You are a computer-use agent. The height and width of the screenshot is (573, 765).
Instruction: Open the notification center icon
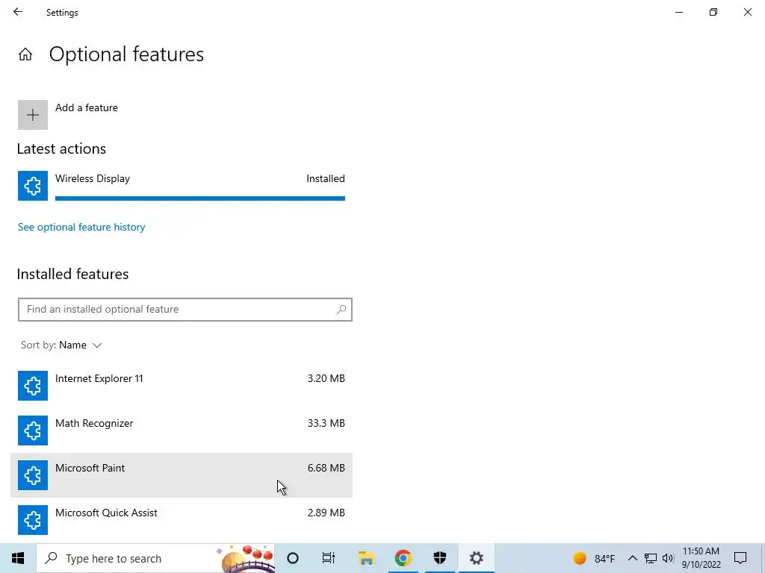[740, 558]
